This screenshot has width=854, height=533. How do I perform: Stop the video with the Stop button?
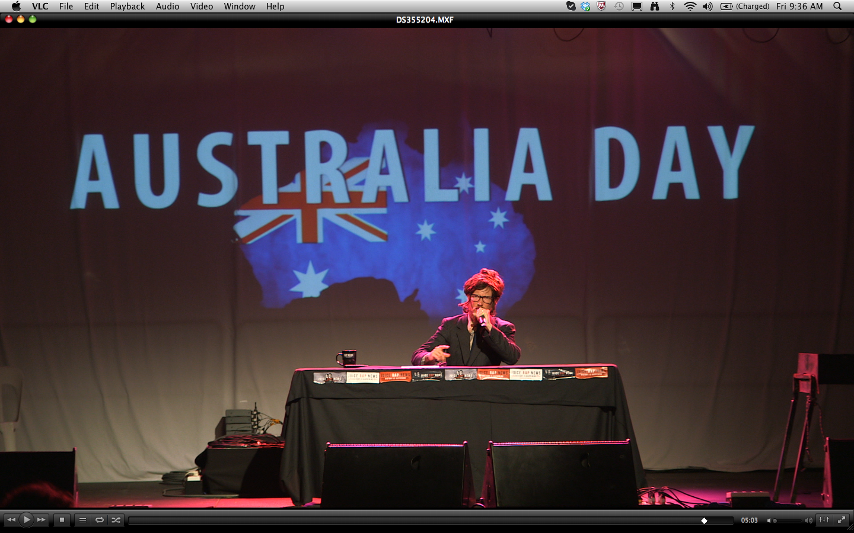tap(62, 520)
